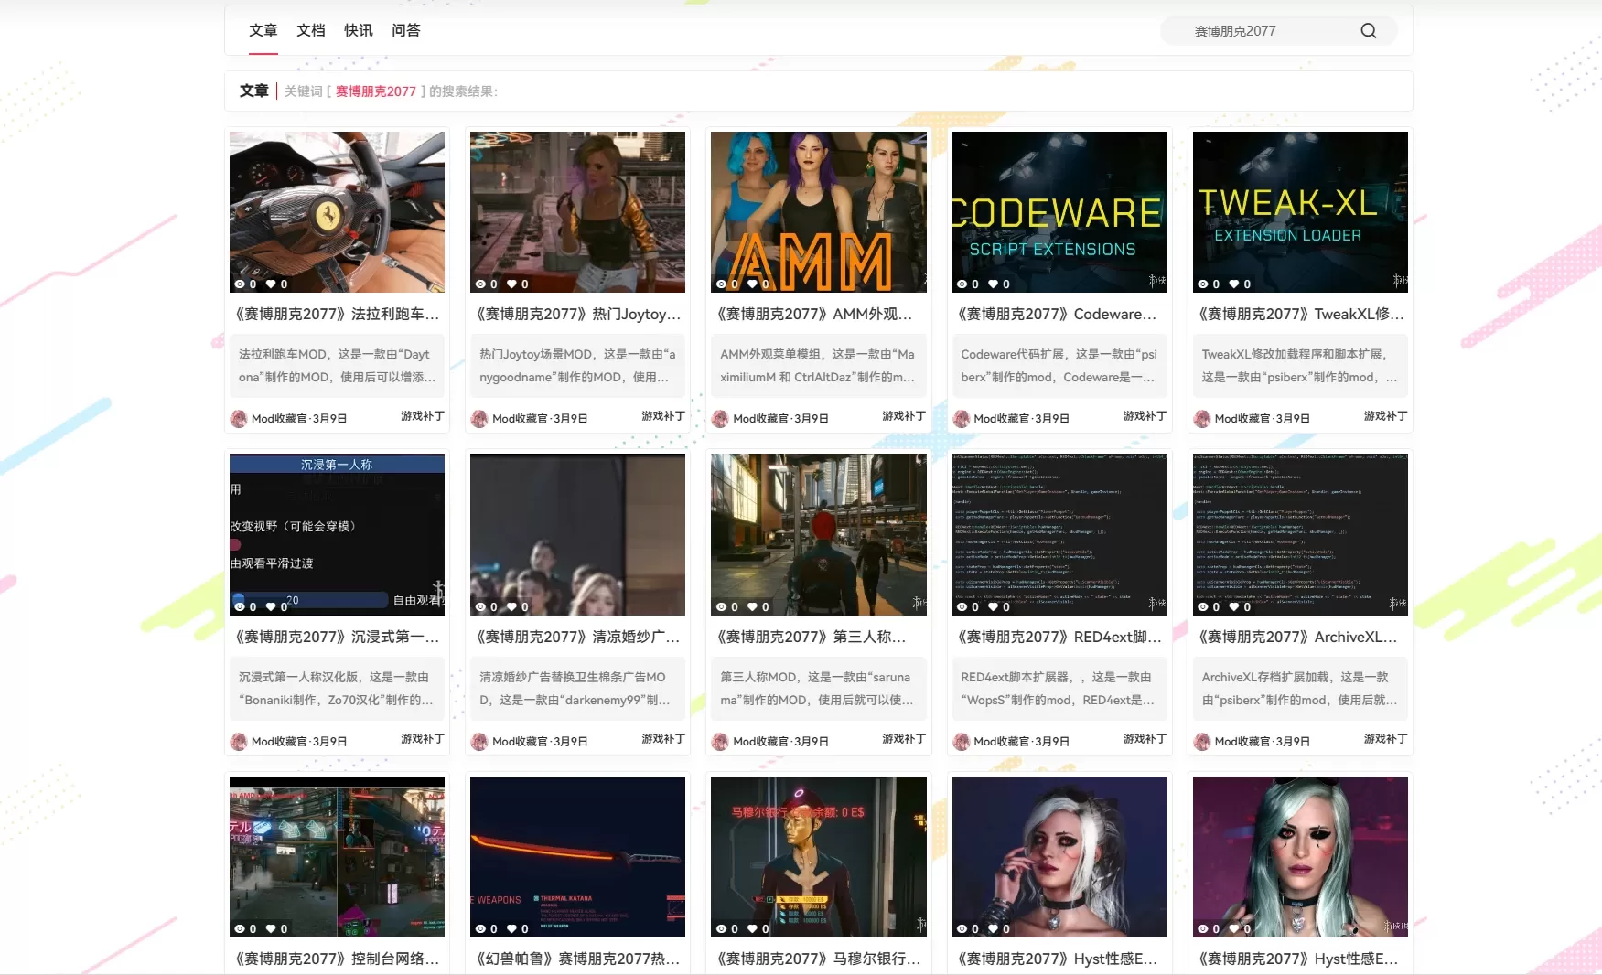Click author avatar under RED4ext article
Viewport: 1602px width, 975px height.
(x=961, y=742)
